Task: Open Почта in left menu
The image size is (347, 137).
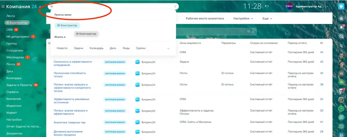Action: (11, 64)
